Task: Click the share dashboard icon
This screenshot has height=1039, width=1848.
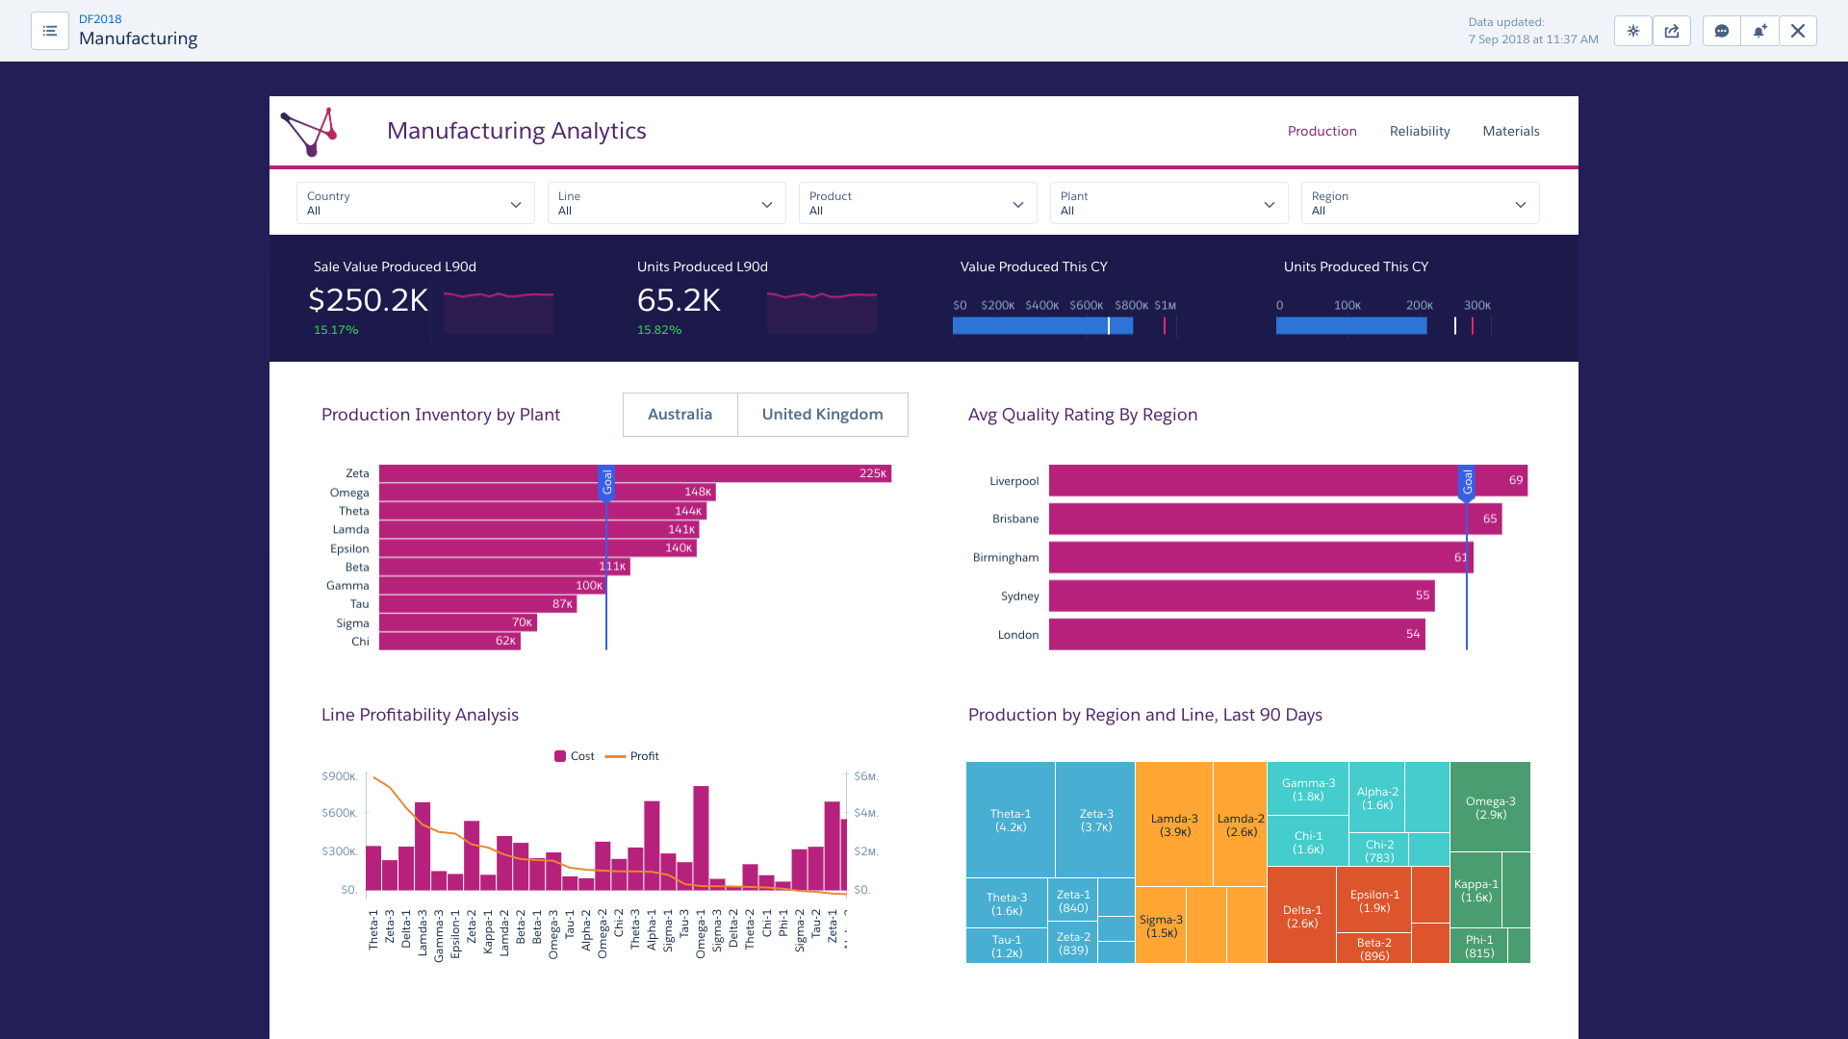Action: coord(1672,31)
